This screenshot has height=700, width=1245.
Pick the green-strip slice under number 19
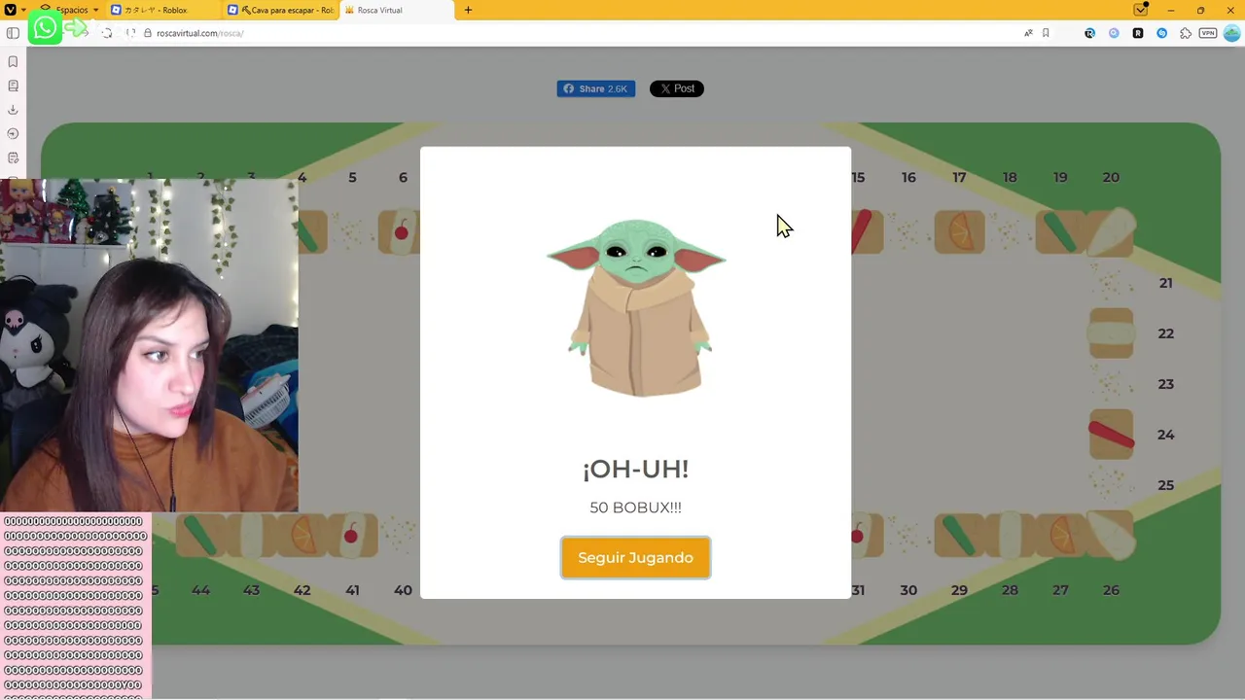pyautogui.click(x=1060, y=232)
